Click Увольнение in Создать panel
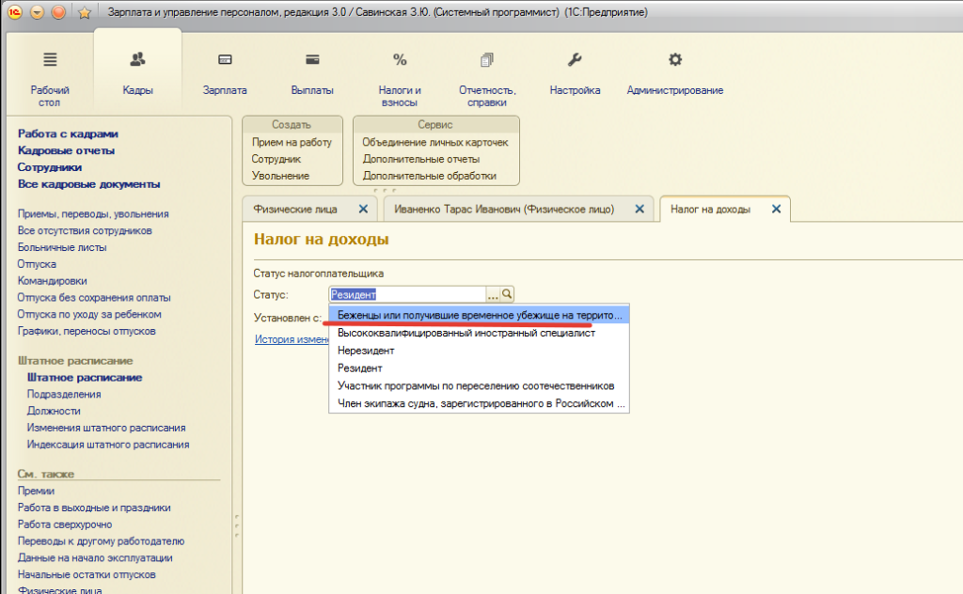This screenshot has height=594, width=963. point(280,176)
